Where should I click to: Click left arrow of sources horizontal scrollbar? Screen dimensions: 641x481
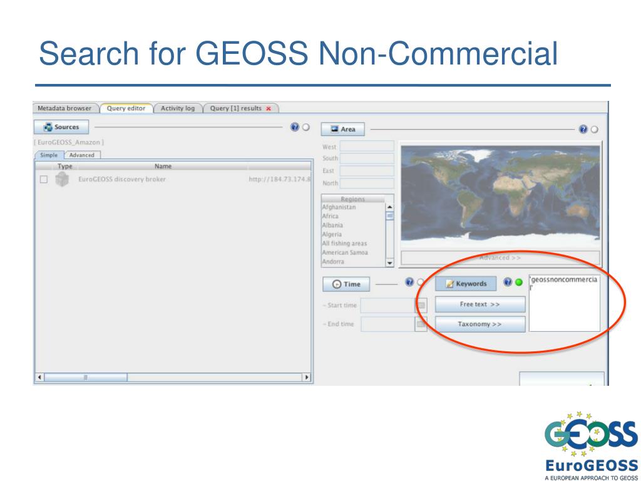click(x=39, y=377)
